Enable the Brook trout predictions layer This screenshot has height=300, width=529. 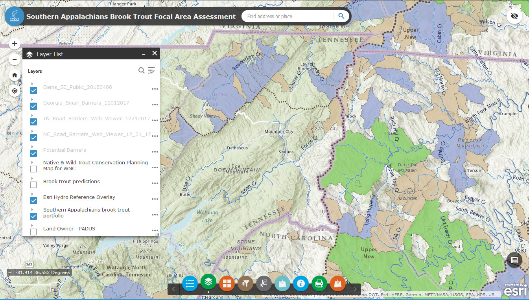tap(33, 185)
